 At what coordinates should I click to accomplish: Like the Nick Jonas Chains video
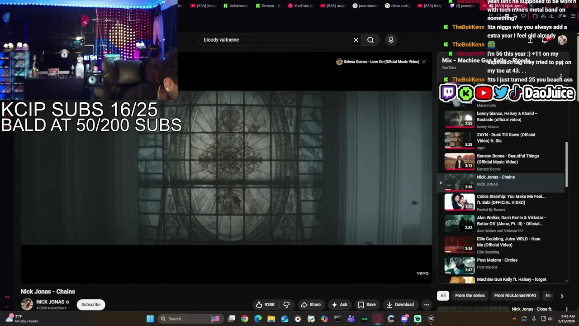tap(265, 305)
